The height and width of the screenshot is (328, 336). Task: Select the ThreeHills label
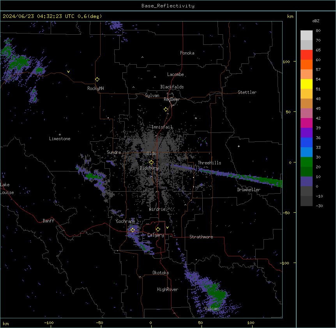click(210, 163)
